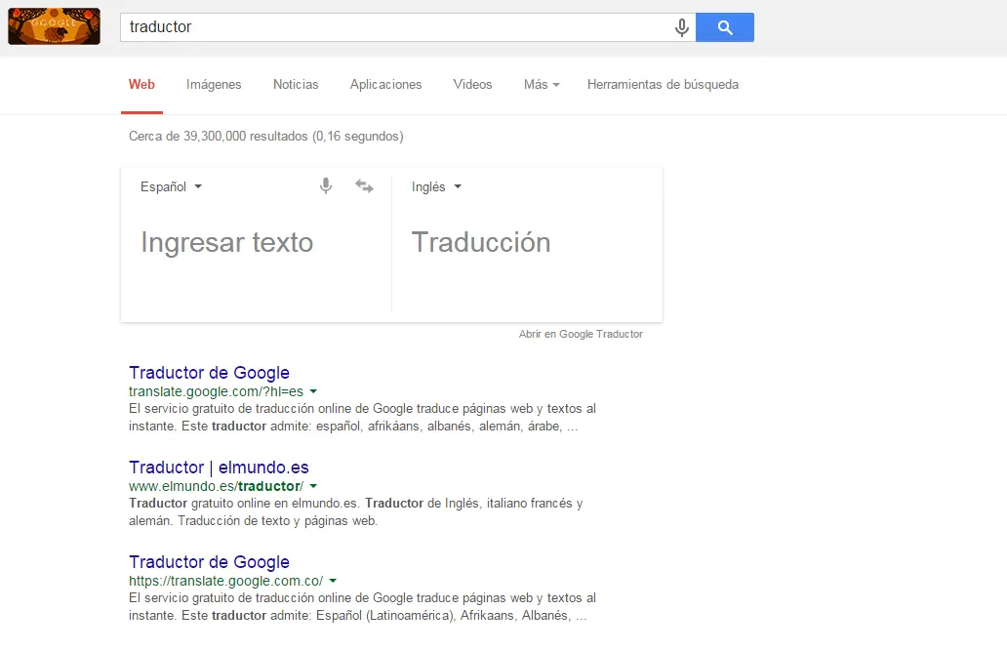Click the translator widget microphone icon

(x=326, y=185)
